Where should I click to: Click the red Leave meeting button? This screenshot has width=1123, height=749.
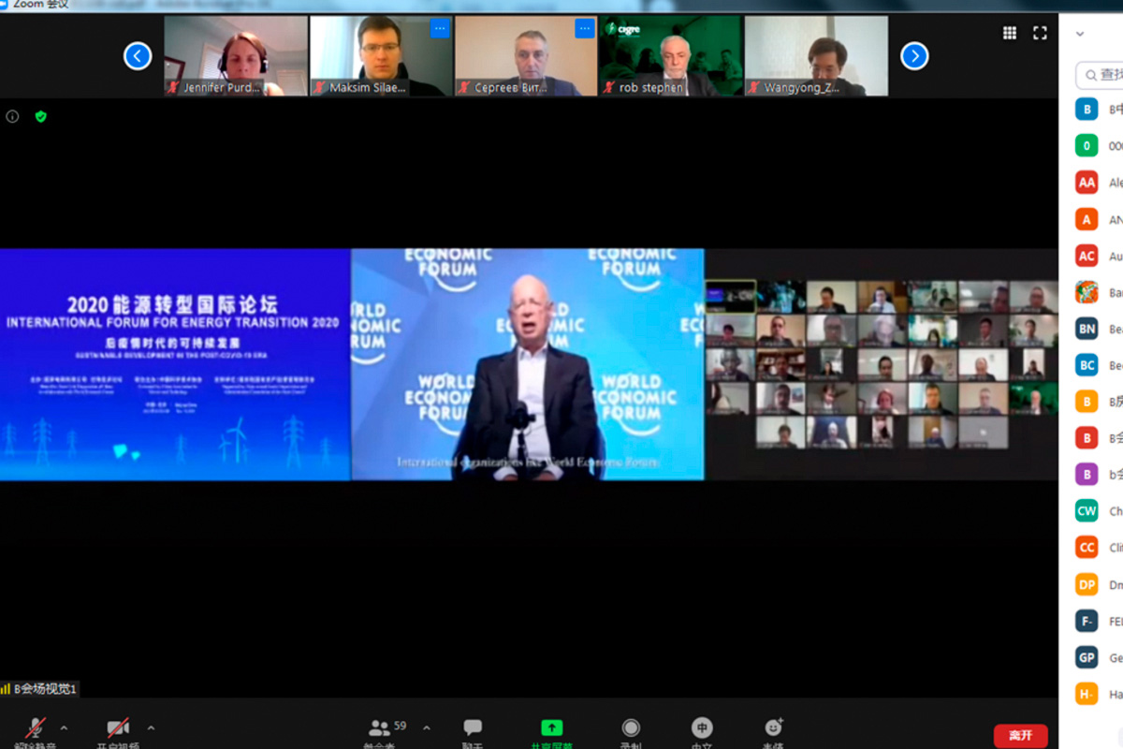(1021, 735)
